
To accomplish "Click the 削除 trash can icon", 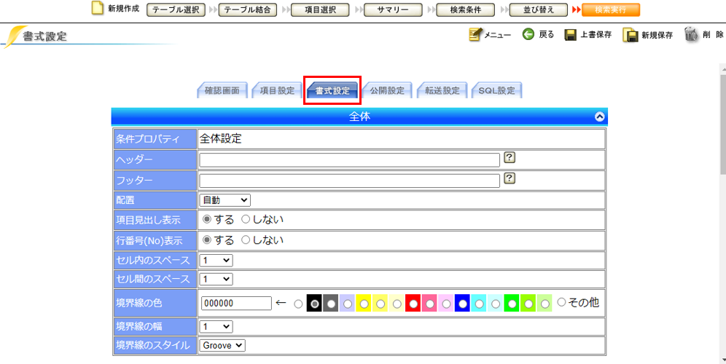I will (690, 35).
